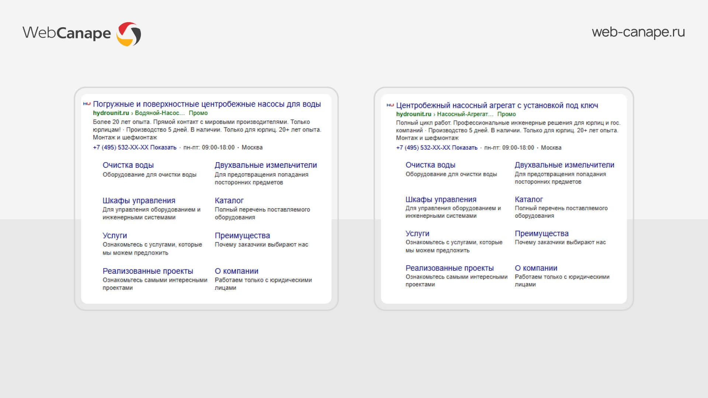
Task: Click the Насосный-Агрегат breadcrumb in right ad
Action: tap(465, 114)
